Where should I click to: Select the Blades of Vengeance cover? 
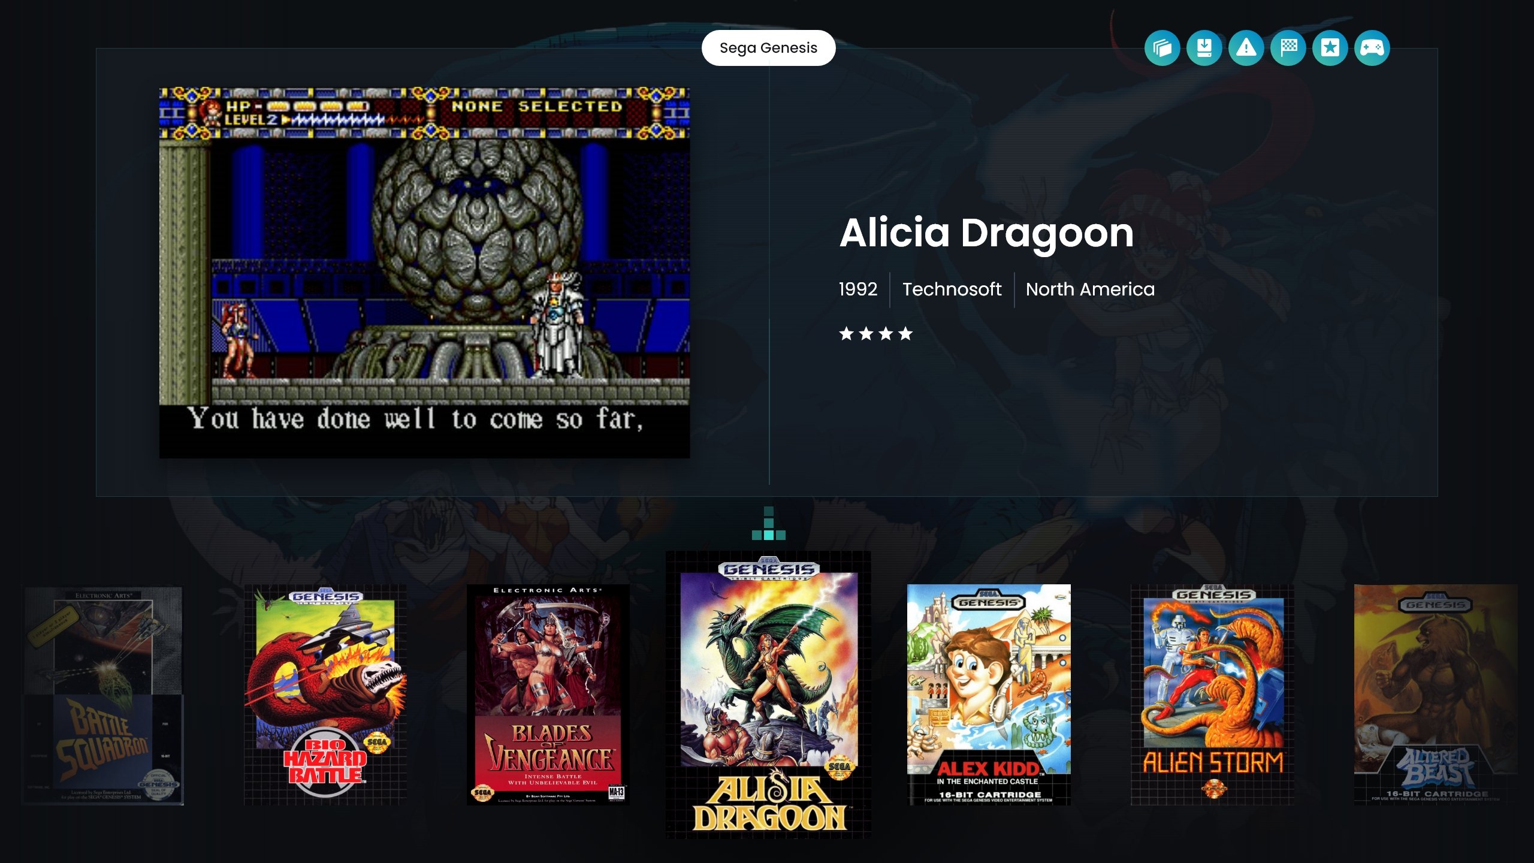point(548,695)
